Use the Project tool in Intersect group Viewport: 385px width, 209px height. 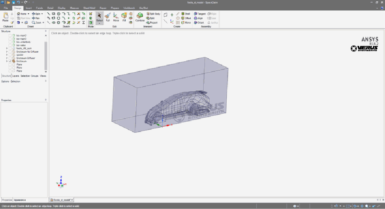click(x=152, y=22)
